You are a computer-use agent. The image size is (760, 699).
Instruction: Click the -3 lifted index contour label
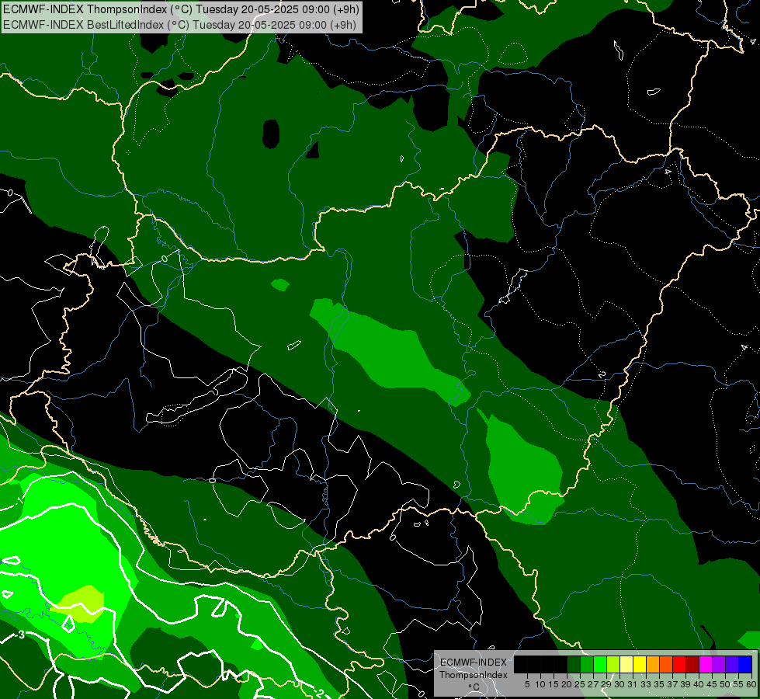point(20,635)
